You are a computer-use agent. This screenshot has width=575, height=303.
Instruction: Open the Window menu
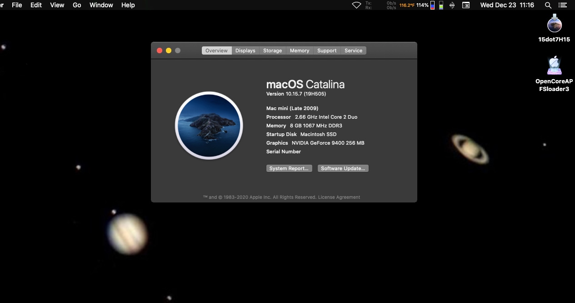(x=101, y=5)
